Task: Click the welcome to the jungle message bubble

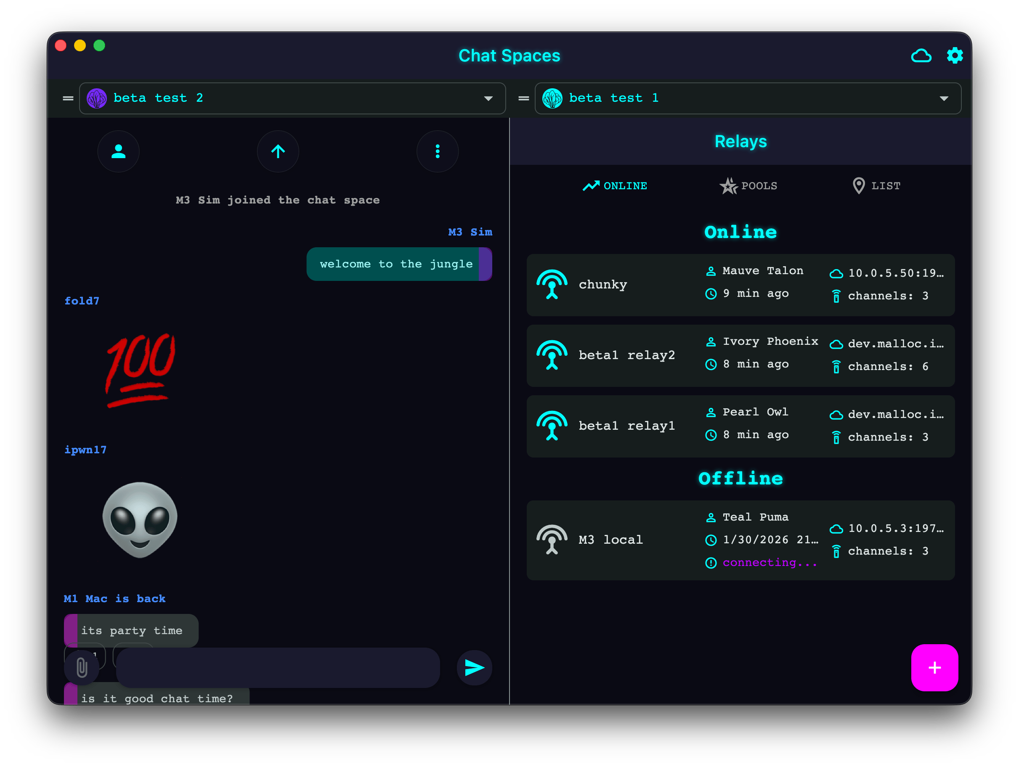Action: click(396, 264)
